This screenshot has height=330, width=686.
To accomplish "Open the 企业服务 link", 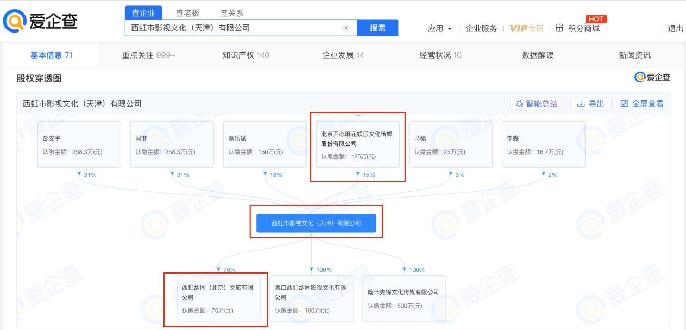I will (x=481, y=29).
